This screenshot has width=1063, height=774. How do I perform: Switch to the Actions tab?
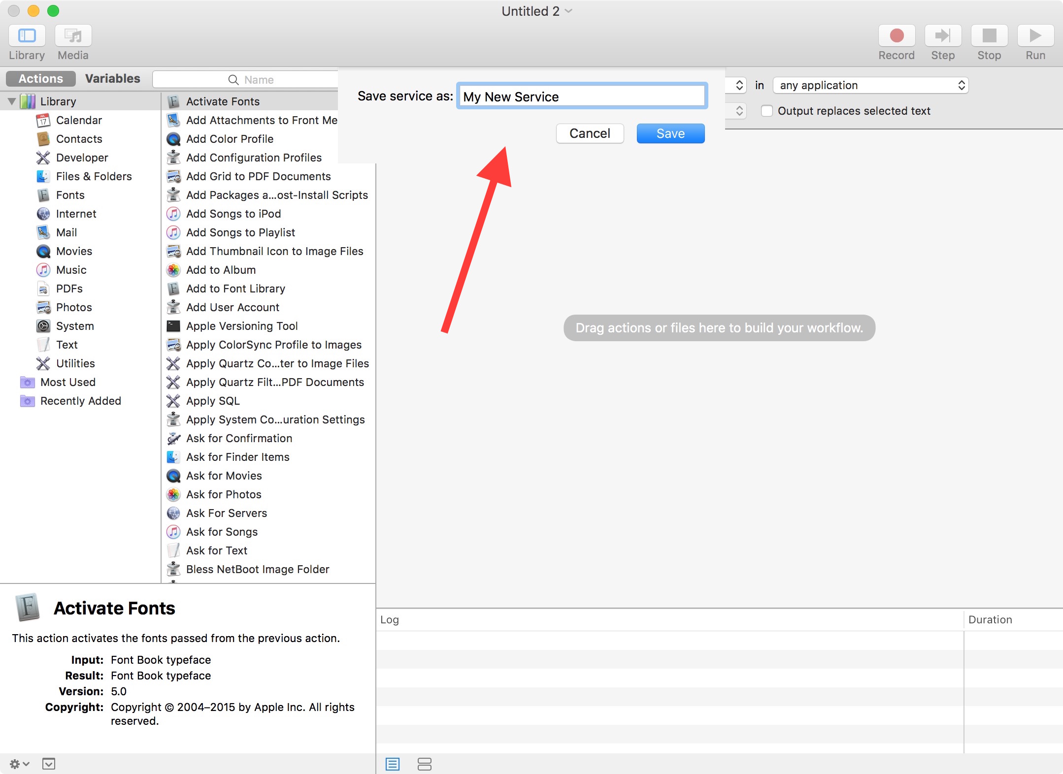click(x=40, y=78)
